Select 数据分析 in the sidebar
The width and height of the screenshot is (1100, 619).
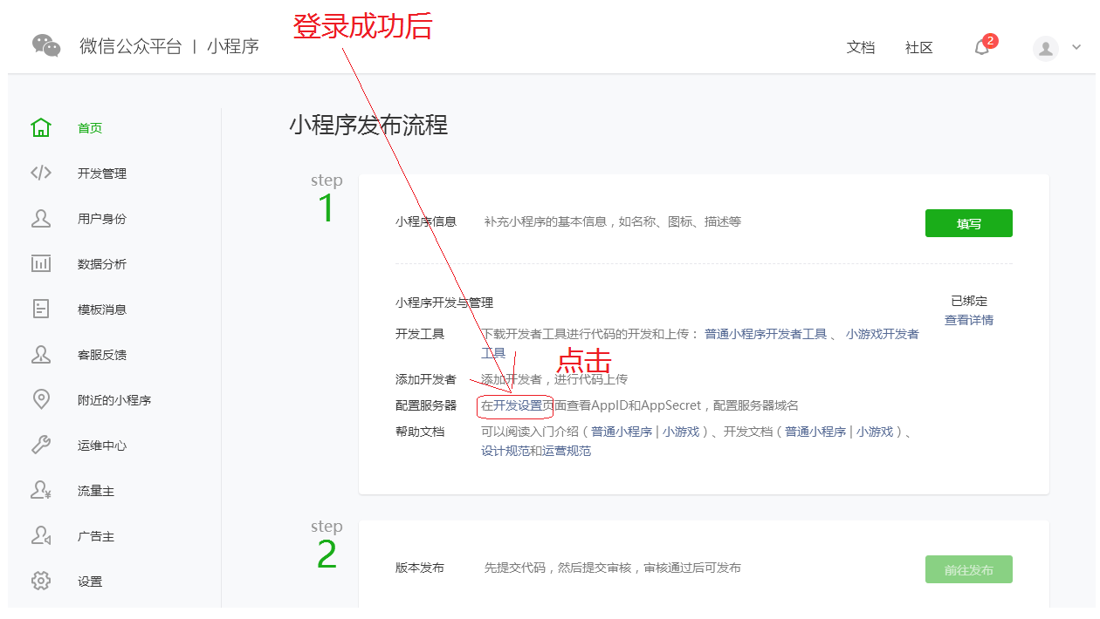(x=102, y=264)
